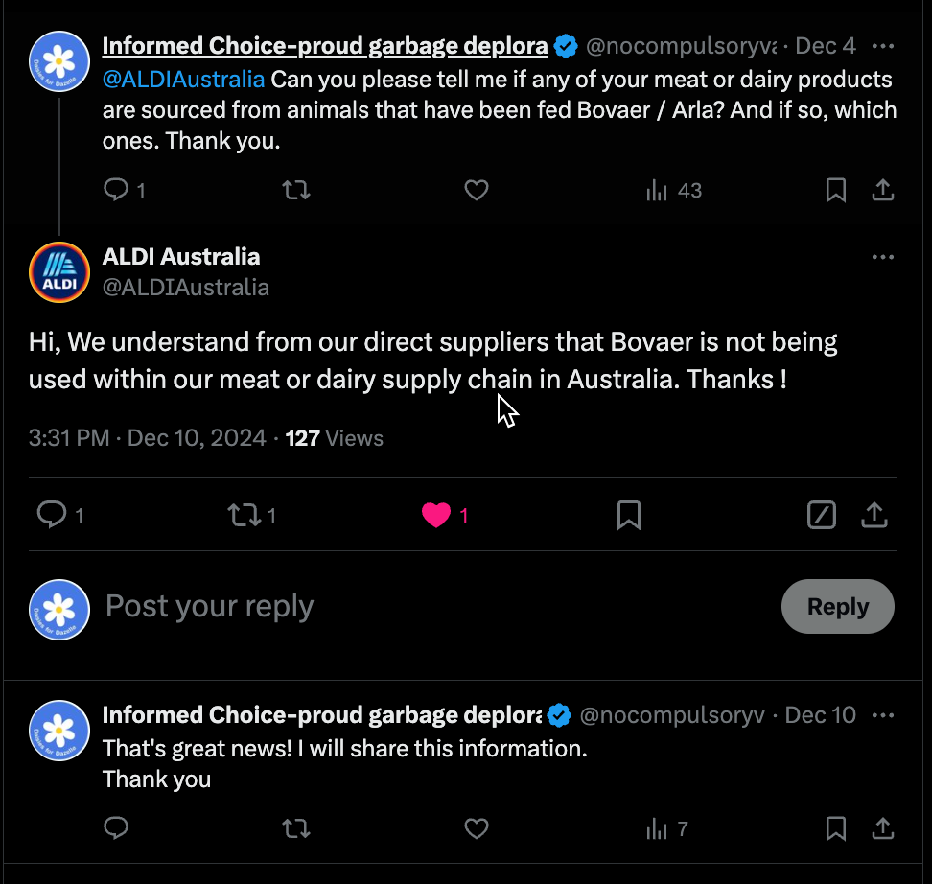This screenshot has height=884, width=932.
Task: Reply icon under ALDI Australia's post
Action: [x=51, y=516]
